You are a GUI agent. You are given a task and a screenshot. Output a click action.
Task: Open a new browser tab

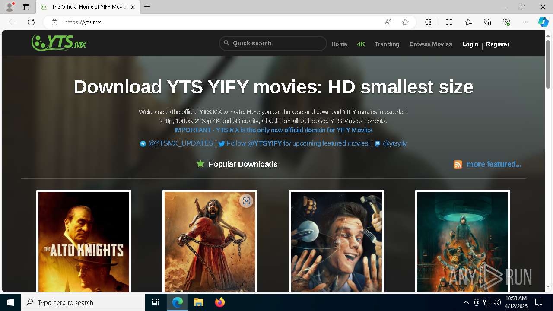pos(147,7)
